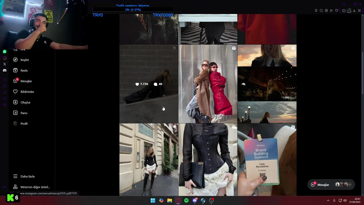
Task: Click the browser search tabs magnifier icon
Action: (344, 4)
